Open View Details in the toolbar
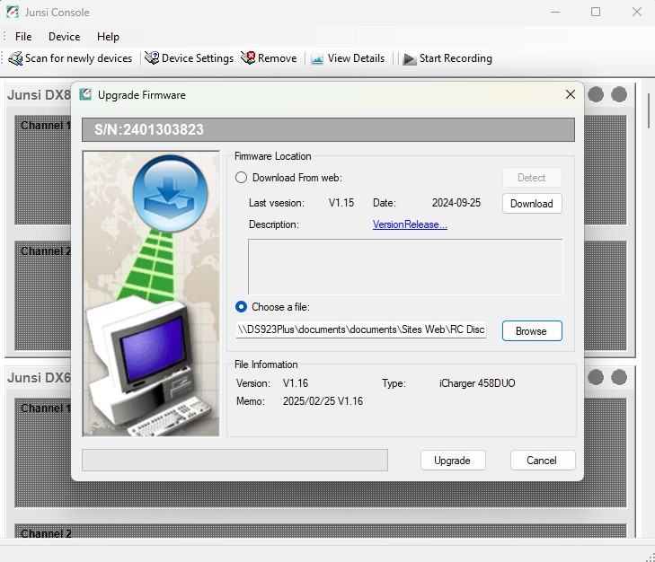The width and height of the screenshot is (655, 562). 317,58
